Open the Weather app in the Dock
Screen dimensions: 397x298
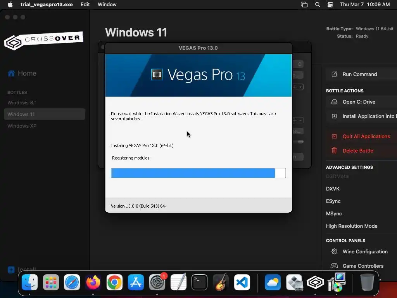[273, 282]
